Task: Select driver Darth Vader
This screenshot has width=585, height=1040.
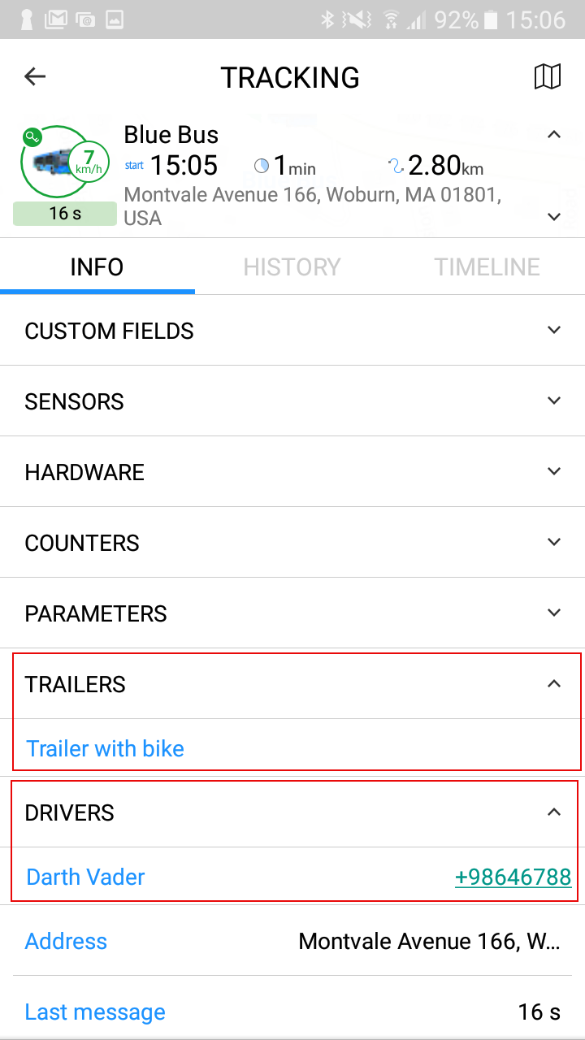Action: 84,877
